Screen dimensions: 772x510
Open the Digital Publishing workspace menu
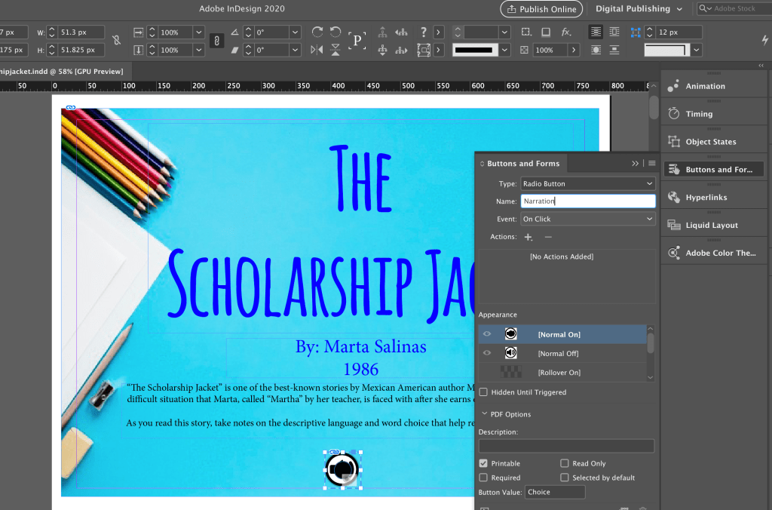639,9
